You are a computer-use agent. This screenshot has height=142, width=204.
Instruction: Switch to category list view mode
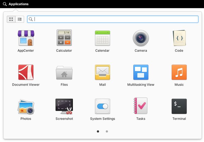pos(20,19)
